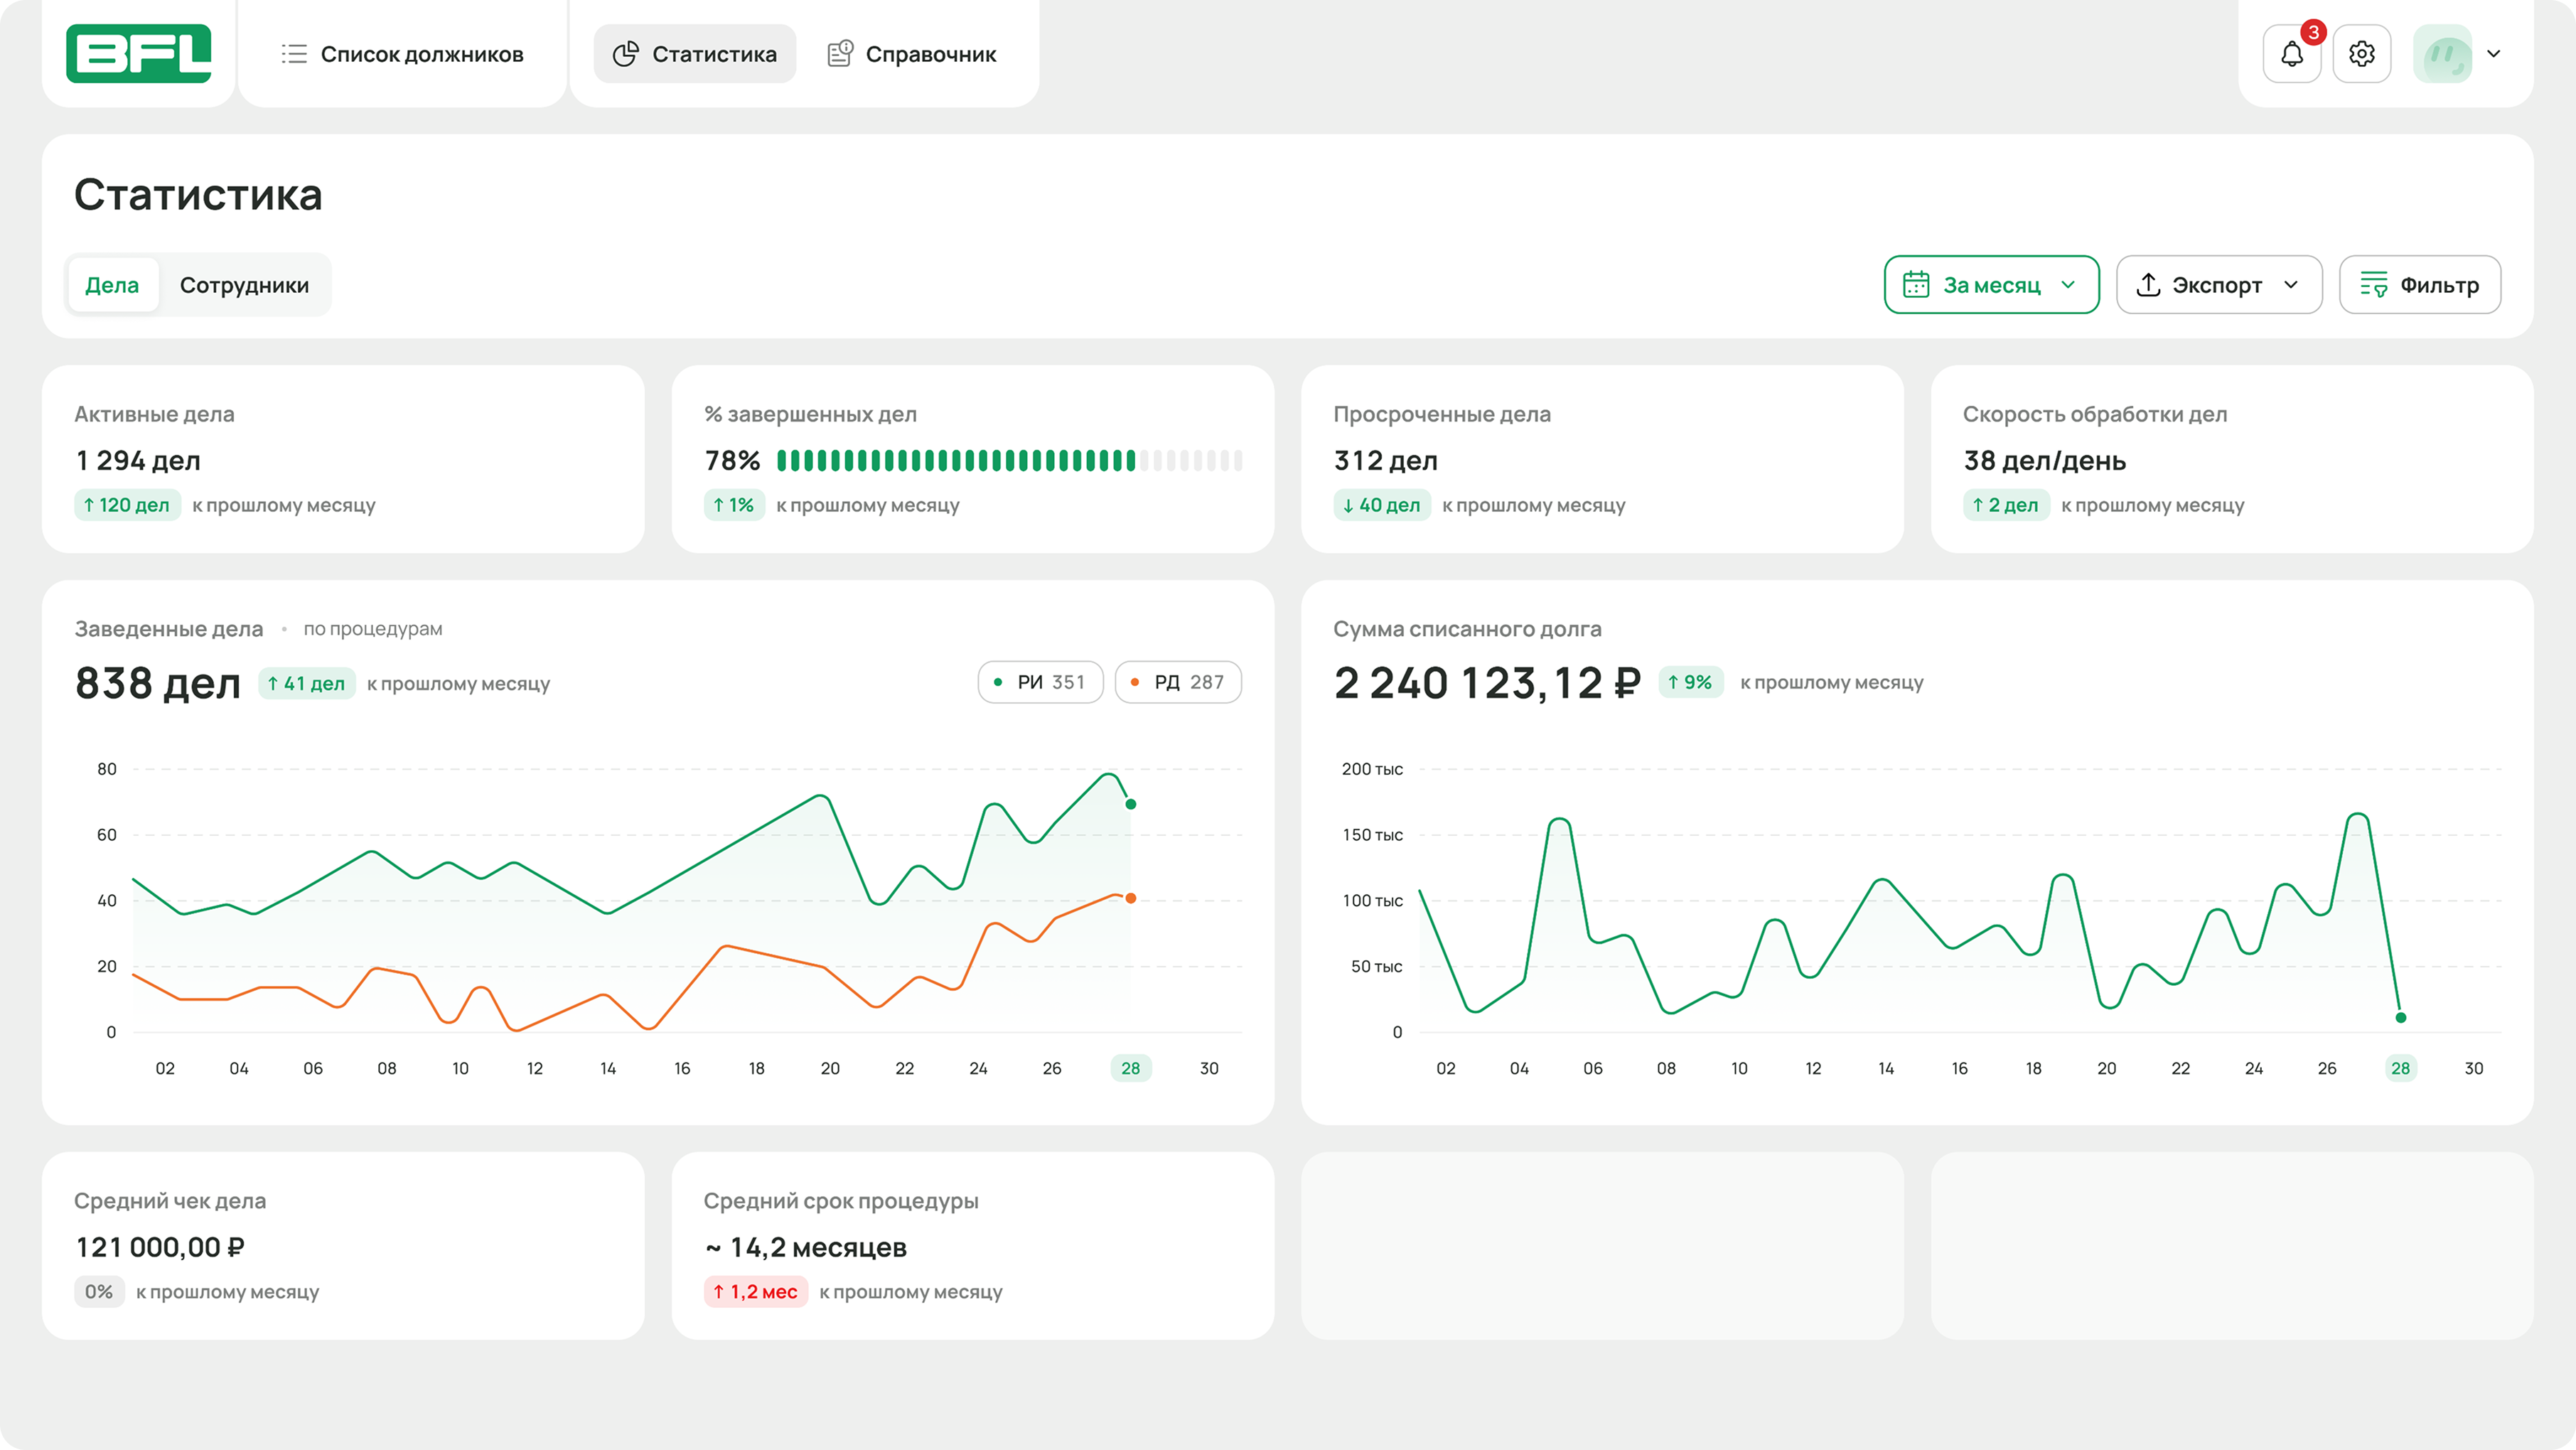Click calendar icon in За месяц
This screenshot has height=1450, width=2576.
pyautogui.click(x=1916, y=285)
